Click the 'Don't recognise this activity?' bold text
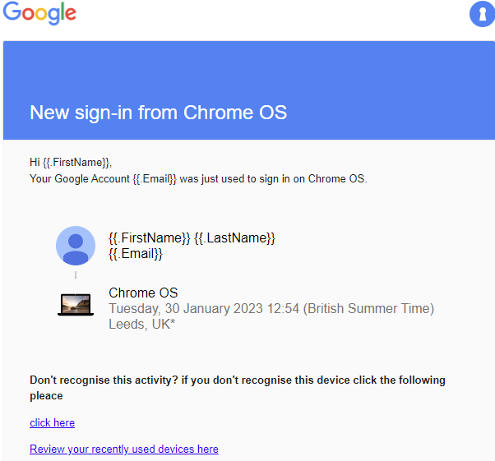This screenshot has height=461, width=495. point(104,380)
